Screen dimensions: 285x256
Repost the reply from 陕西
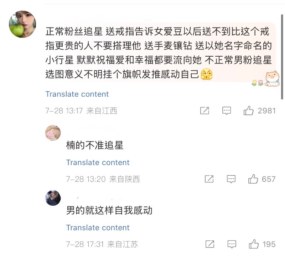tap(209, 179)
